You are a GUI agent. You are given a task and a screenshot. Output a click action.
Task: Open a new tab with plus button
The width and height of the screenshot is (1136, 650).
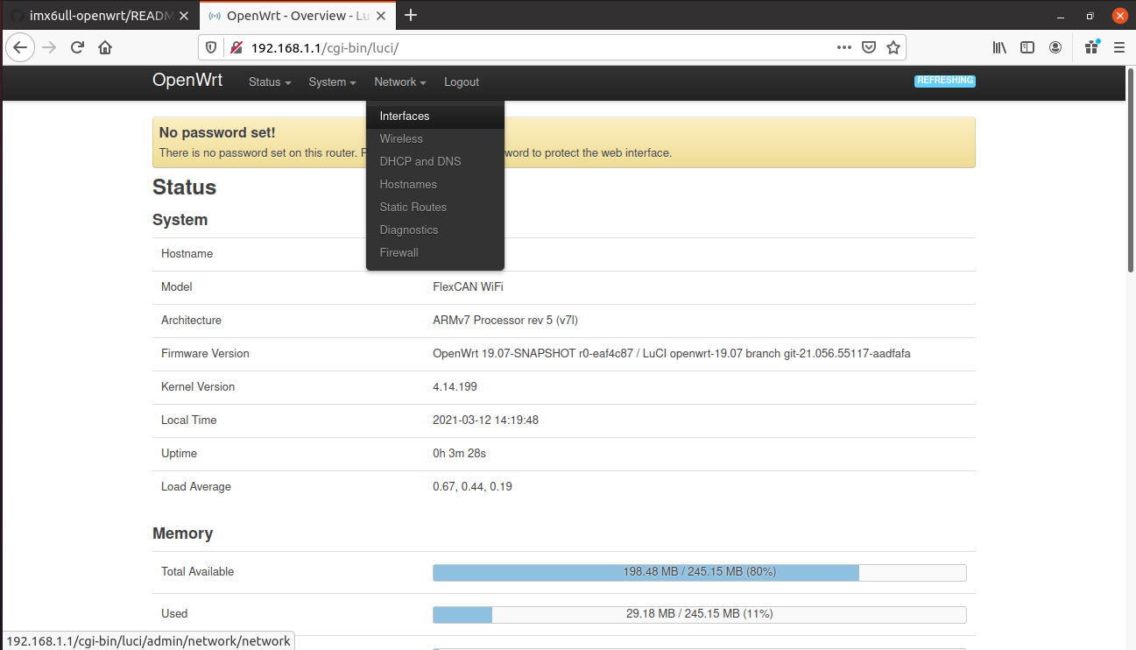point(411,15)
